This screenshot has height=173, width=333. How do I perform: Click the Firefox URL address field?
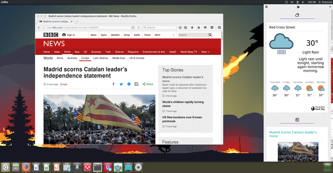[x=88, y=28]
